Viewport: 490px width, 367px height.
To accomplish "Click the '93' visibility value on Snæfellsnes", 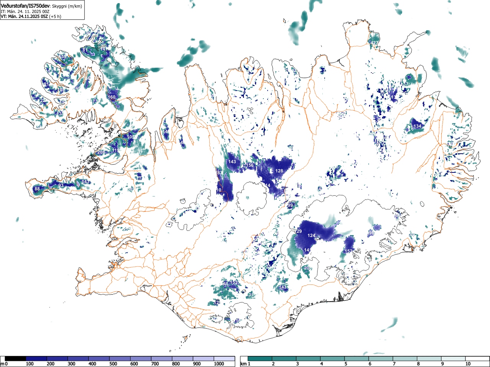I will click(x=61, y=185).
